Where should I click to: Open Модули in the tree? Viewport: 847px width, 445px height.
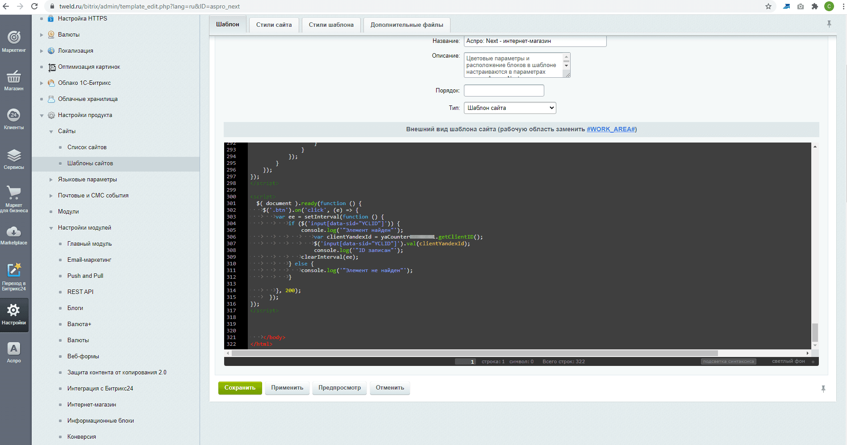tap(68, 212)
